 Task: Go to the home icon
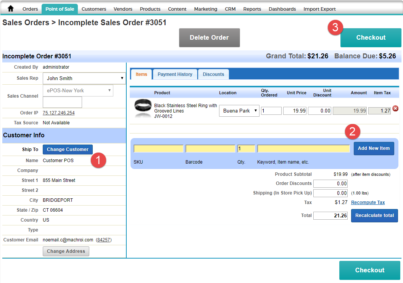pyautogui.click(x=11, y=9)
